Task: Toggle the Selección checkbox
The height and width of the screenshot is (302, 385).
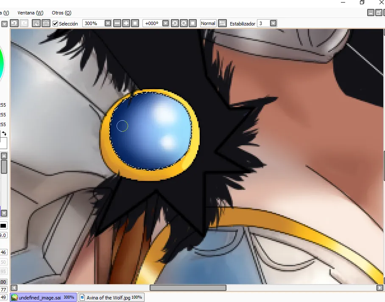Action: [55, 24]
